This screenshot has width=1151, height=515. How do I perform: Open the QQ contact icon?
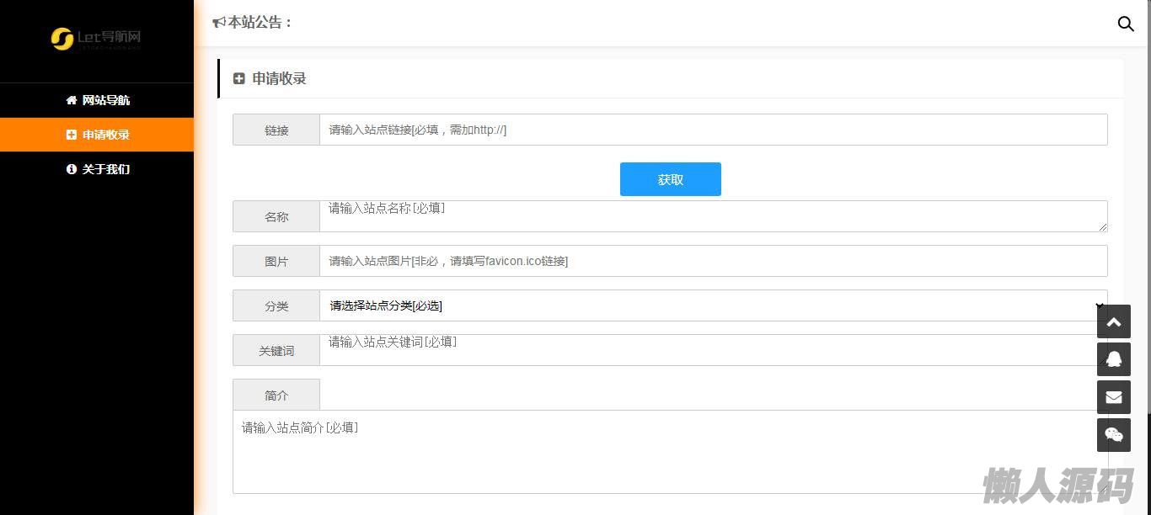[x=1113, y=359]
